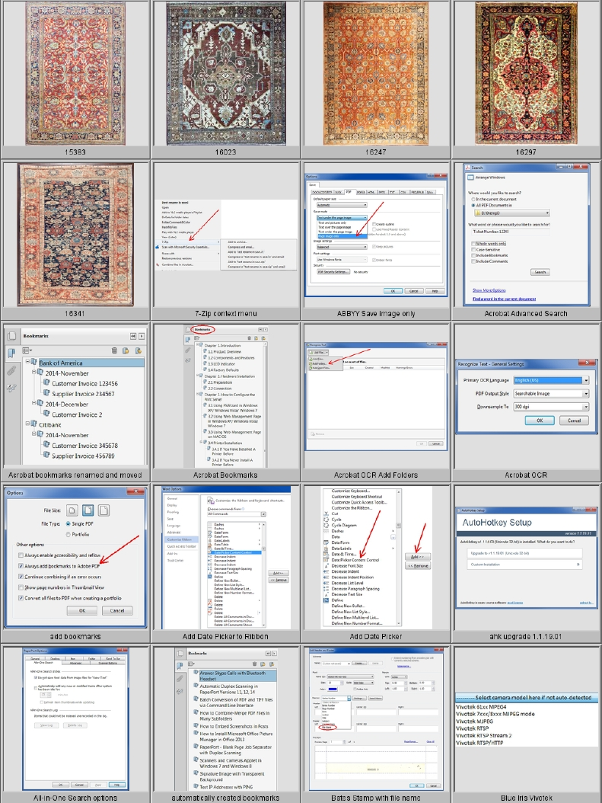Viewport: 602px width, 803px height.
Task: Click Custom Installation in AutoHotkey Setup
Action: click(x=525, y=565)
